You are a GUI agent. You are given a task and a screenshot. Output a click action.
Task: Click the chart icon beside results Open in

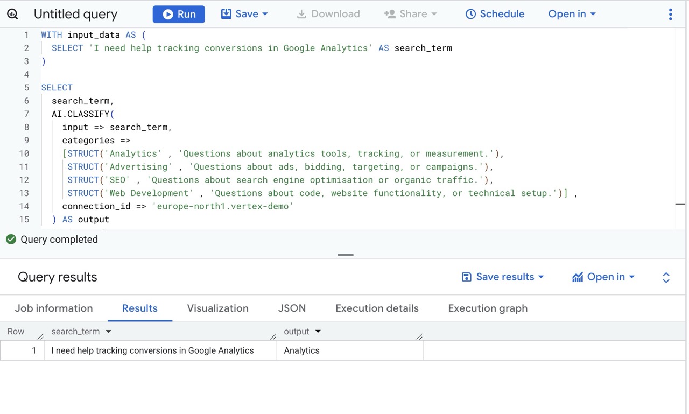(x=577, y=277)
